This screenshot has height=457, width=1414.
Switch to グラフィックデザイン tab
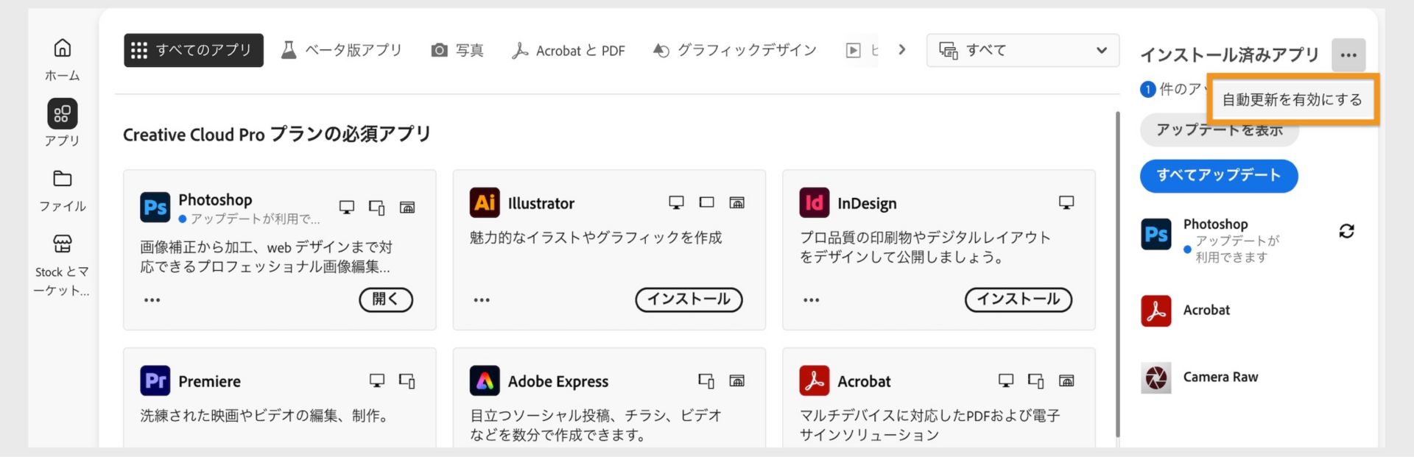[x=735, y=50]
